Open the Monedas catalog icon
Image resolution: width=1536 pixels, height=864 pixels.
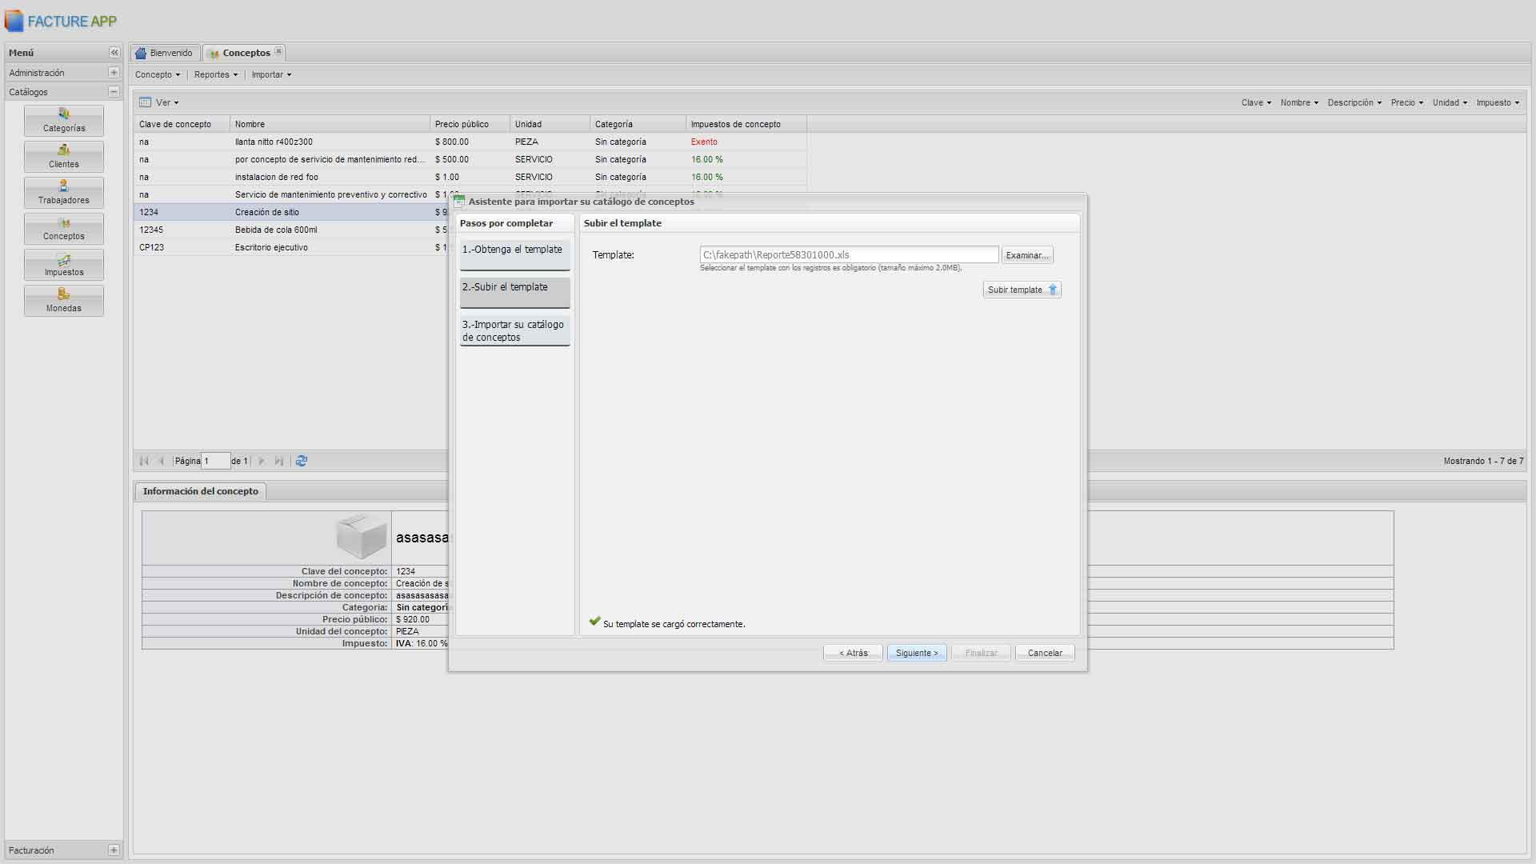coord(64,300)
